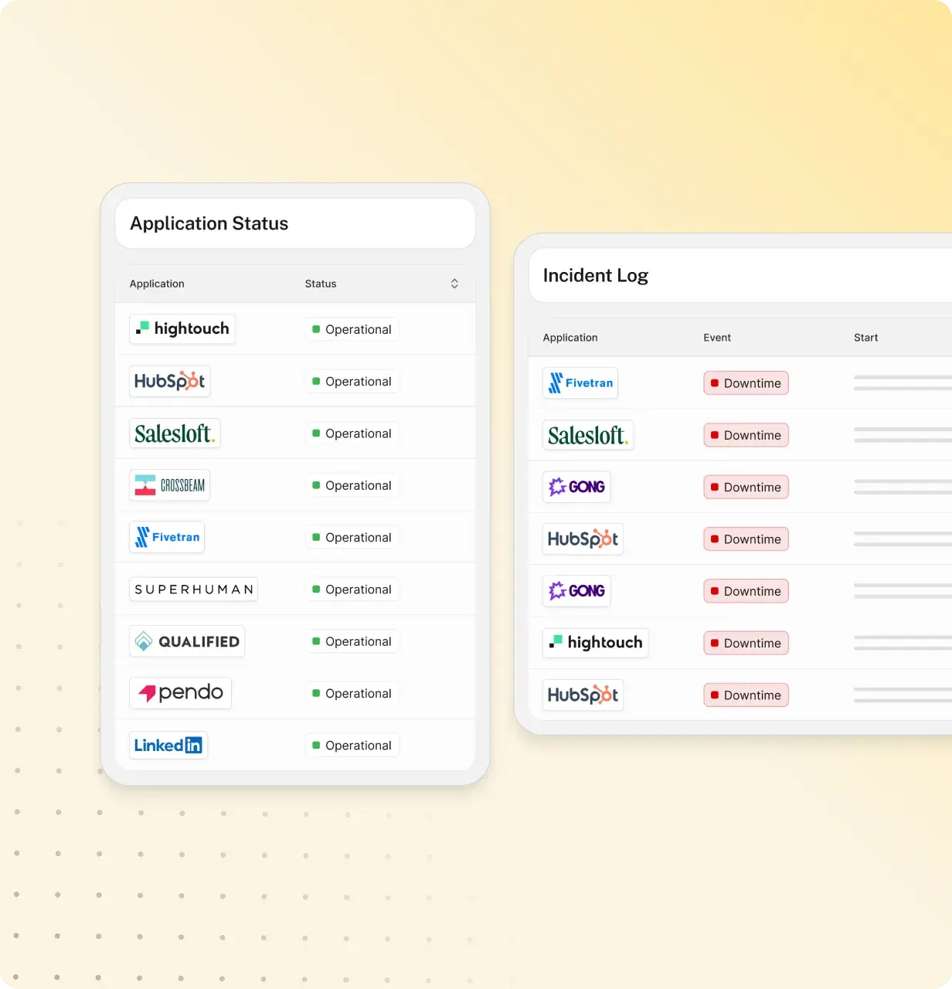Click the Operational badge beside Pendo
Viewport: 952px width, 989px height.
coord(352,693)
